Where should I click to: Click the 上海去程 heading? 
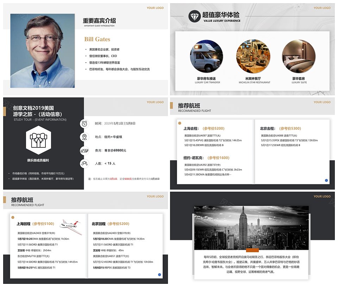click(191, 128)
